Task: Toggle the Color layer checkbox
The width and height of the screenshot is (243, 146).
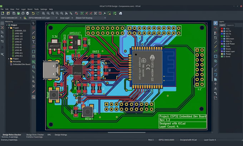Action: click(x=224, y=46)
